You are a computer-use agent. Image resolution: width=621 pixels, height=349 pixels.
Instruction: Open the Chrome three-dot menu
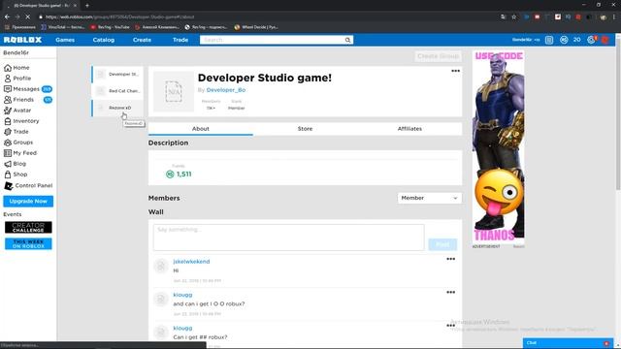click(614, 17)
